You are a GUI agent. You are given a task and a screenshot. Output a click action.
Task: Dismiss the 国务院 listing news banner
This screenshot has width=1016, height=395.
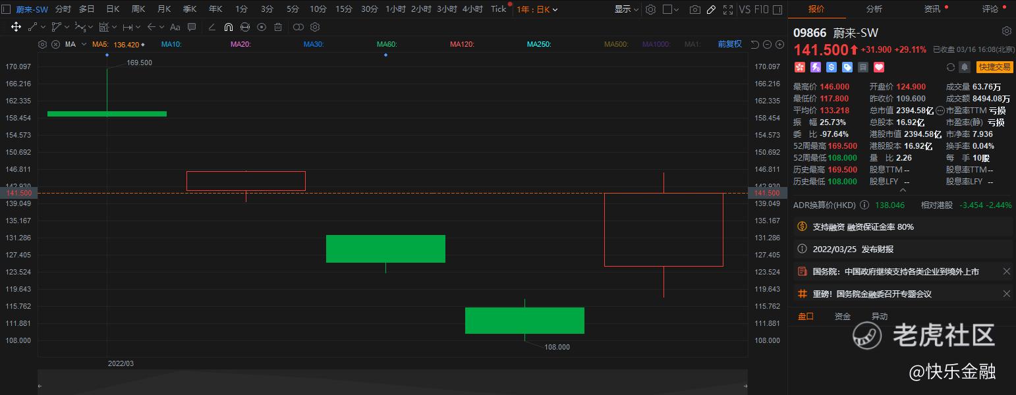tap(1006, 271)
